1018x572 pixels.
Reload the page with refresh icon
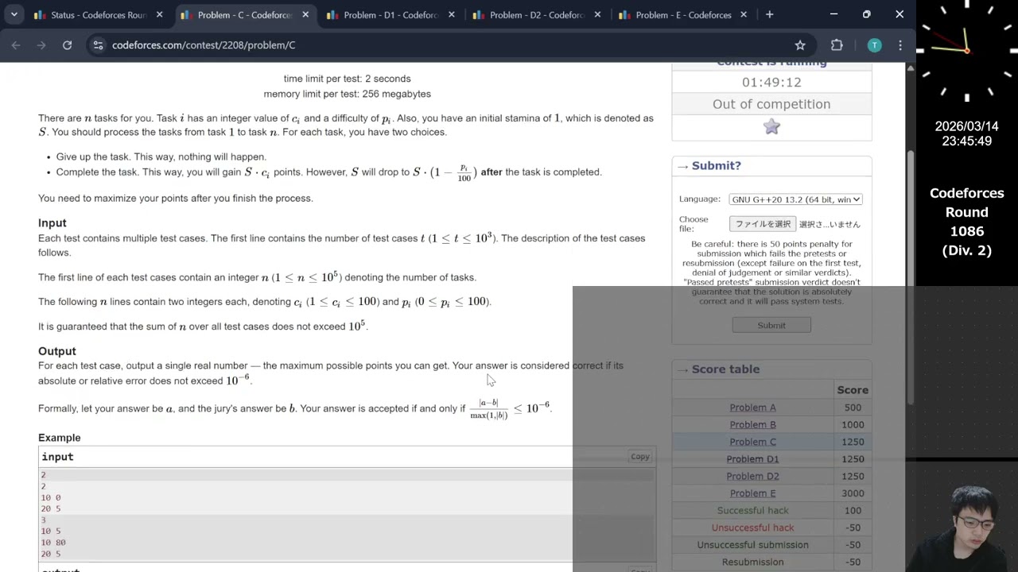pyautogui.click(x=68, y=45)
